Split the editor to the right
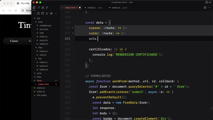This screenshot has height=120, width=213. tap(205, 8)
